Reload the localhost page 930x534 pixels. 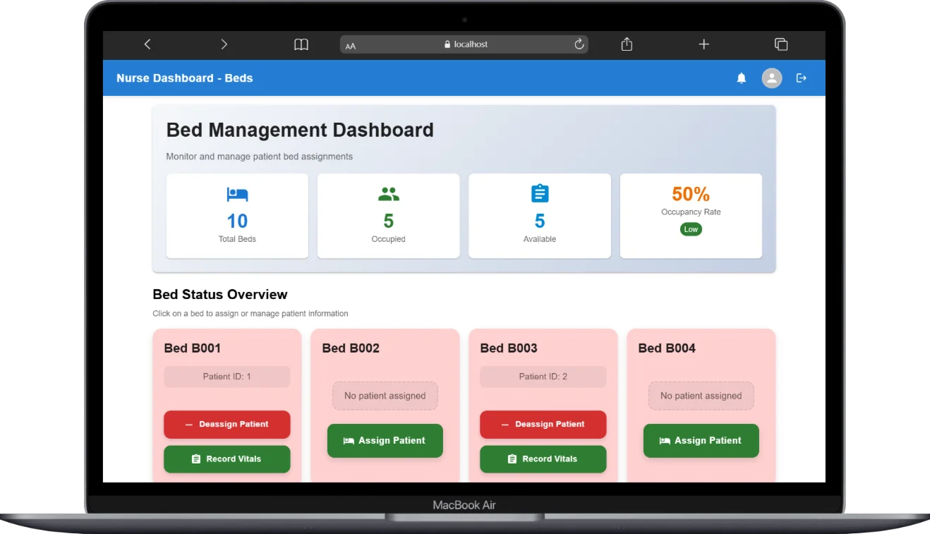click(x=579, y=44)
